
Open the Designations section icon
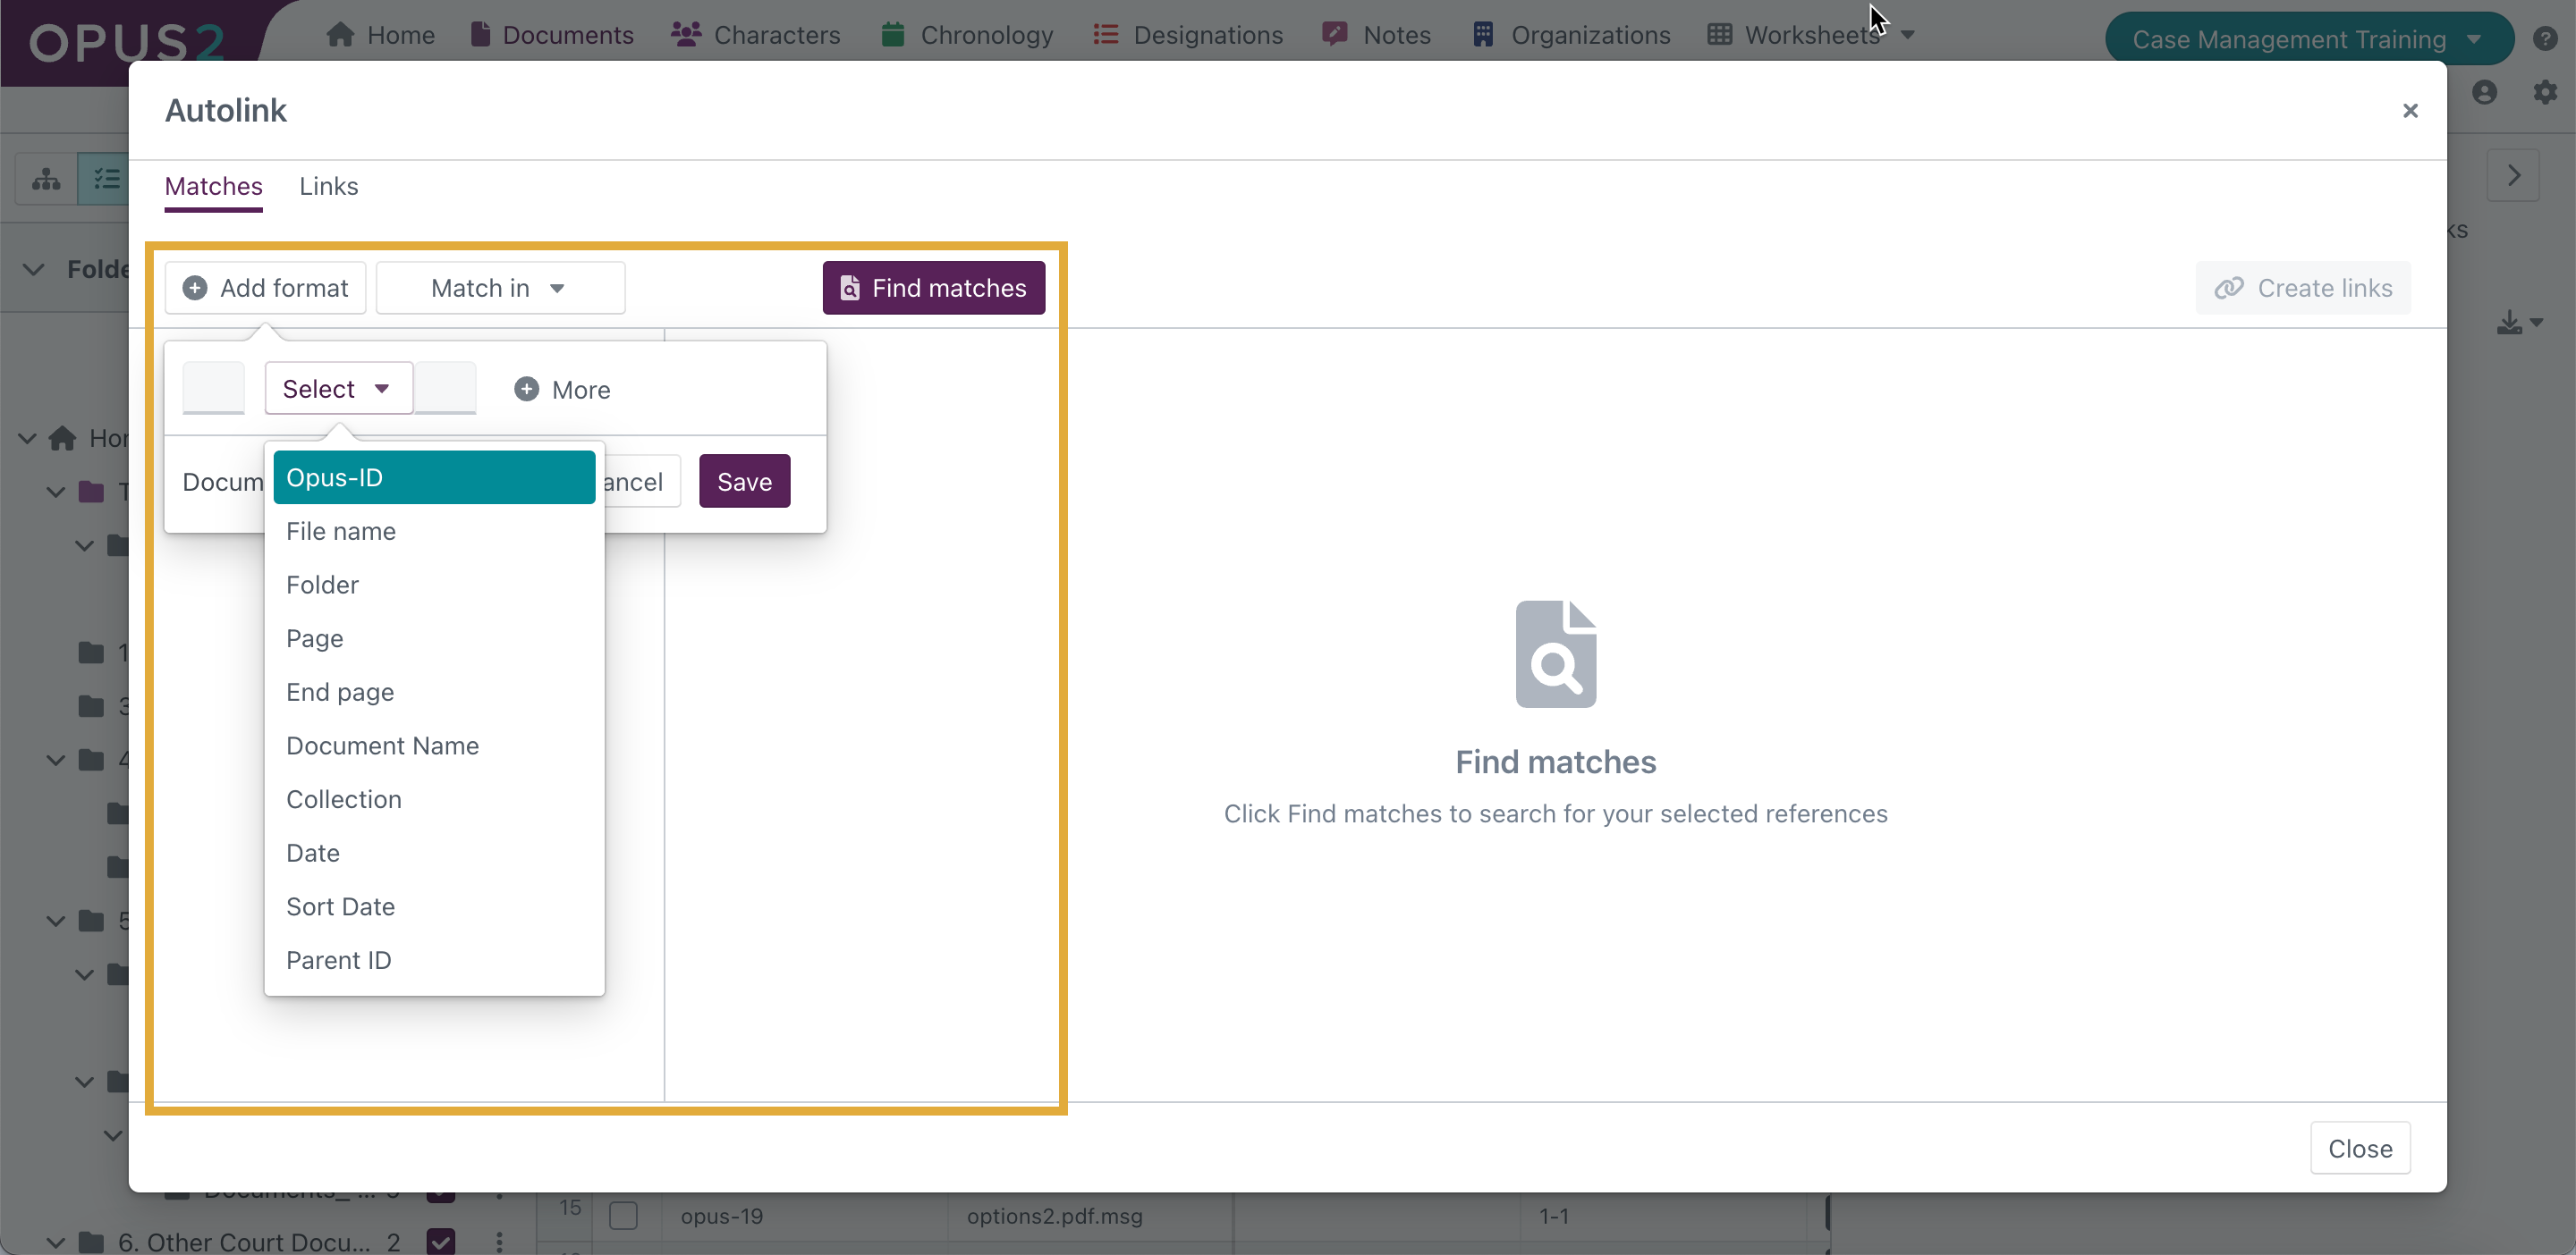pyautogui.click(x=1106, y=35)
